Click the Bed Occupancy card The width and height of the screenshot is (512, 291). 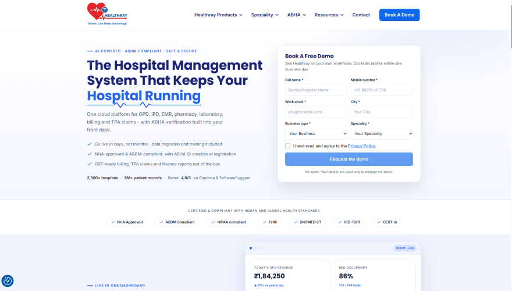click(375, 275)
